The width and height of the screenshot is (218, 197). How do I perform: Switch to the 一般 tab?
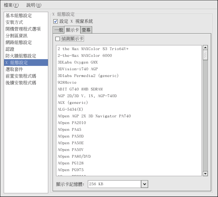[x=58, y=30]
